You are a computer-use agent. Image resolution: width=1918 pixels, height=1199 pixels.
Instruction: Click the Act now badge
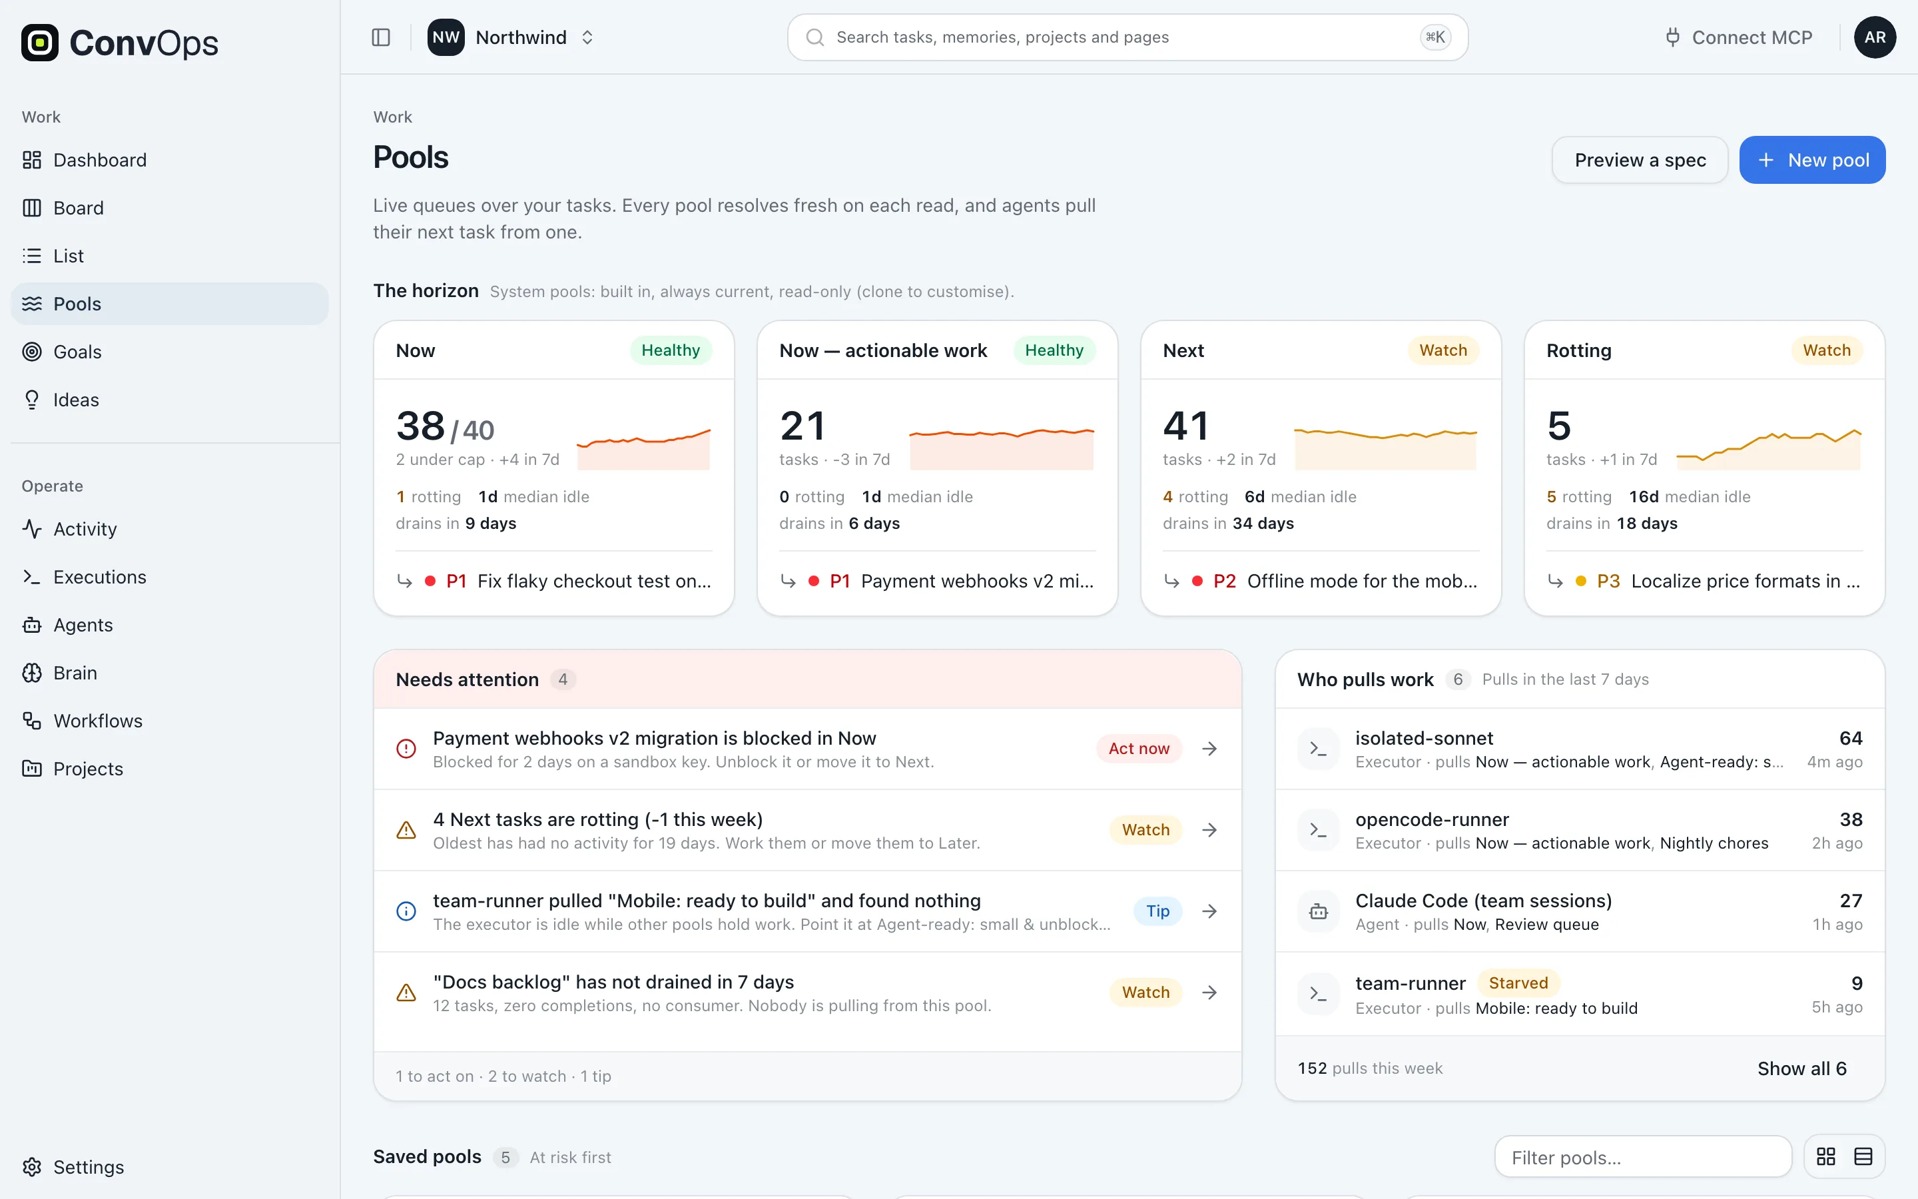[1139, 749]
